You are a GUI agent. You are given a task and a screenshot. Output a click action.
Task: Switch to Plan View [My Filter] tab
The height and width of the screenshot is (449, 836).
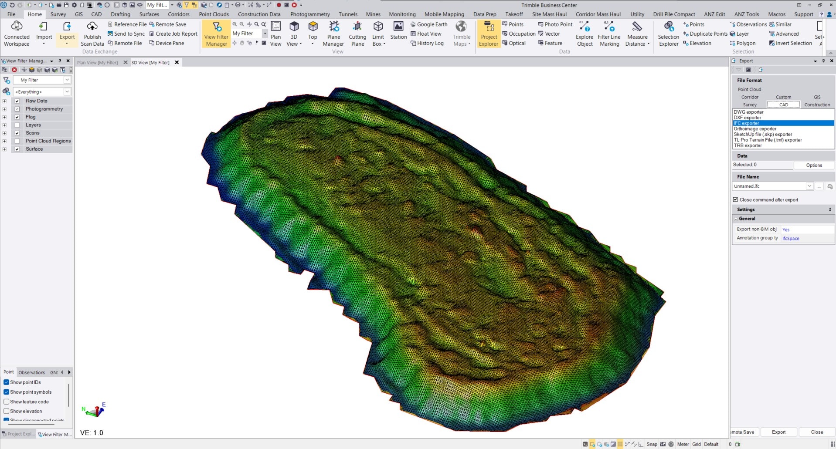[97, 62]
